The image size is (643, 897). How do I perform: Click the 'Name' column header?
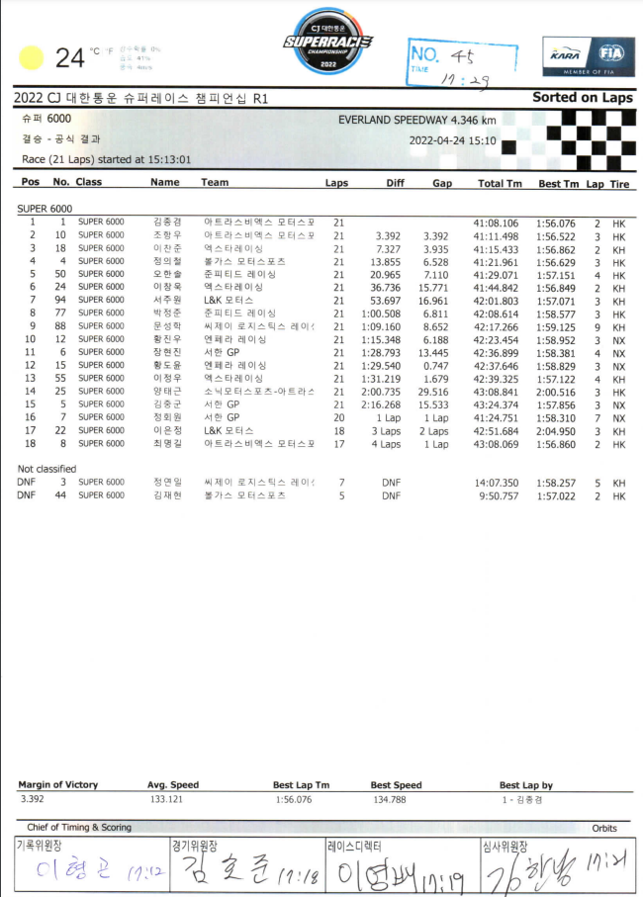click(x=165, y=182)
